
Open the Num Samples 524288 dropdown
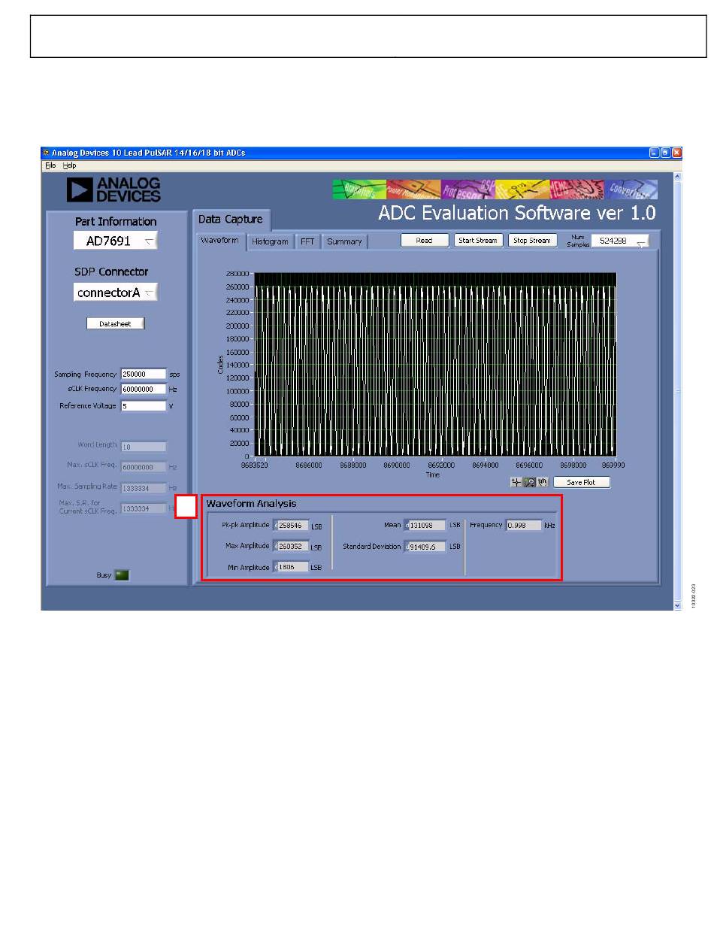[621, 241]
